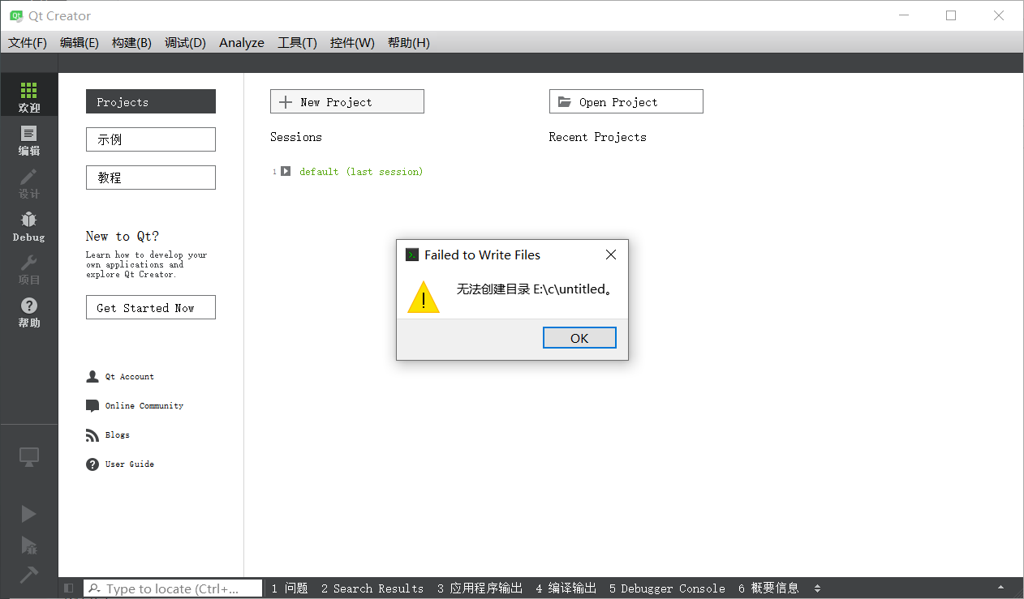The width and height of the screenshot is (1024, 599).
Task: Click the Sessions heading text
Action: pos(296,137)
